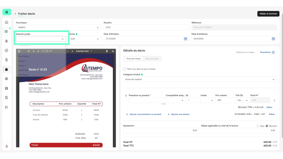This screenshot has height=159, width=283.
Task: Click Sélection en masse link
Action: pos(245,52)
